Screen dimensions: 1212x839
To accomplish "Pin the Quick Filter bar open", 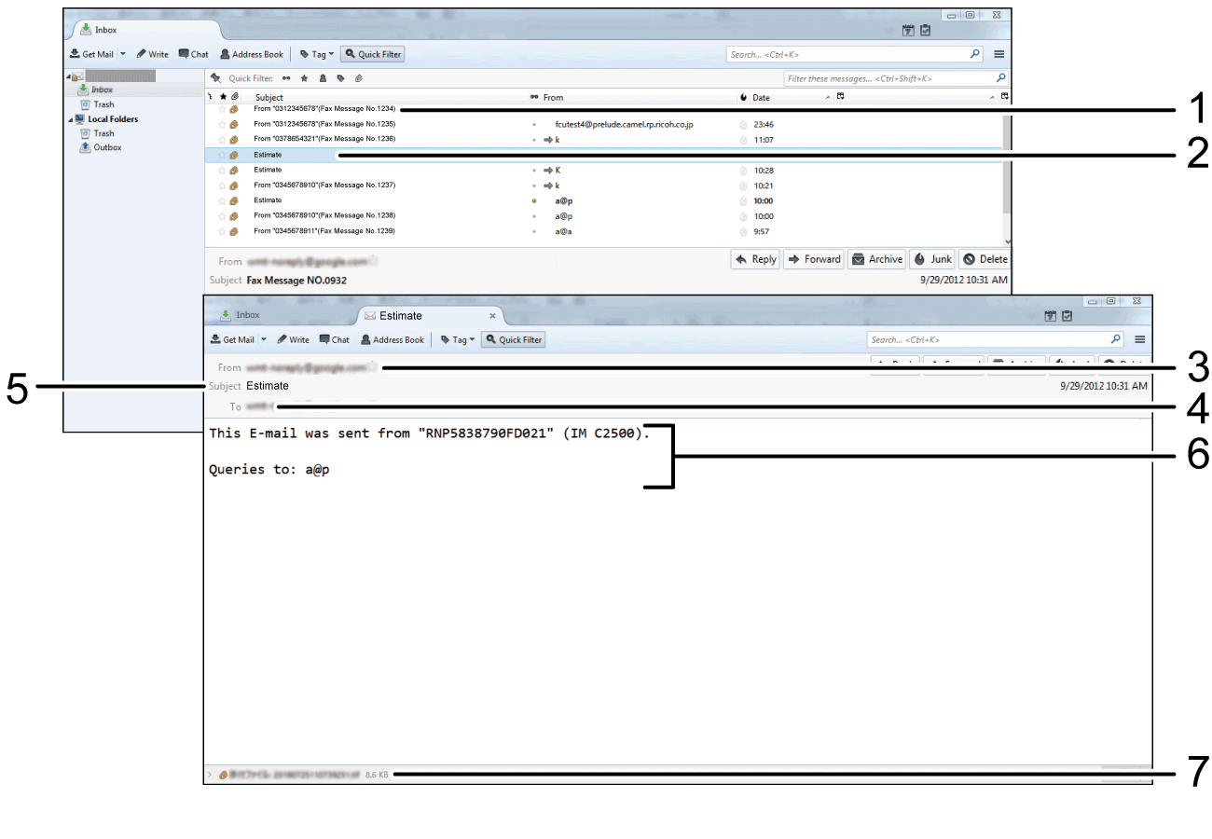I will click(215, 78).
